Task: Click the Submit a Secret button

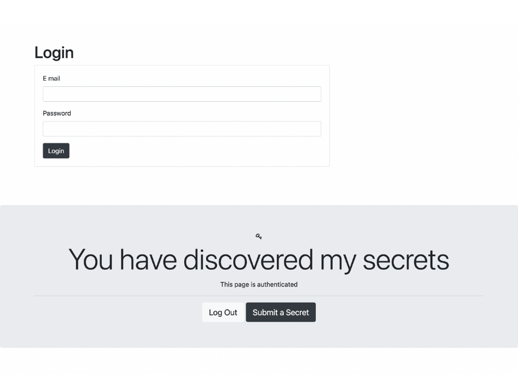Action: [281, 312]
